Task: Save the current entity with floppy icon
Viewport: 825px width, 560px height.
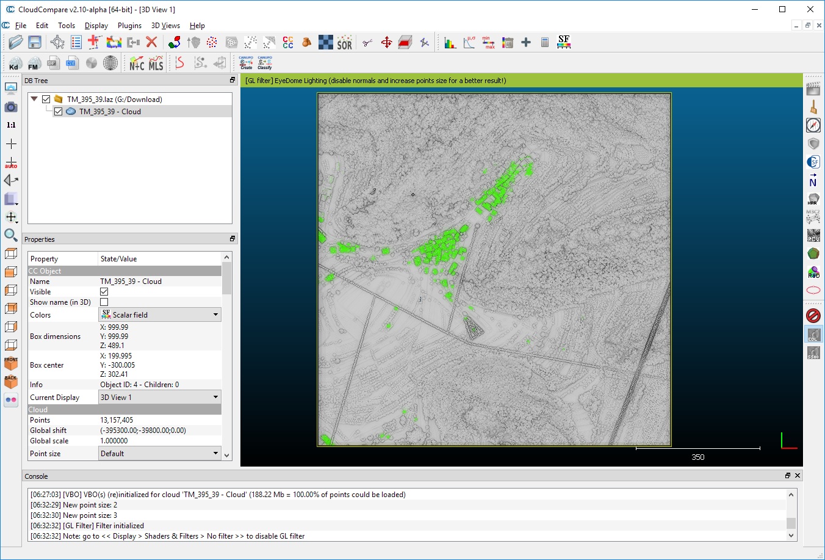Action: click(35, 42)
